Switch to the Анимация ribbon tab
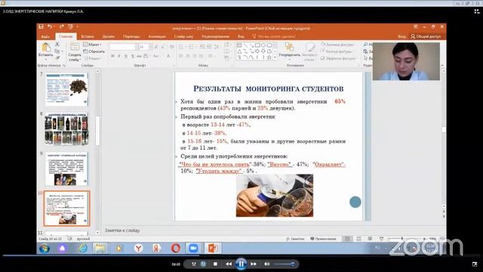Viewport: 483px width, 272px height. point(157,36)
